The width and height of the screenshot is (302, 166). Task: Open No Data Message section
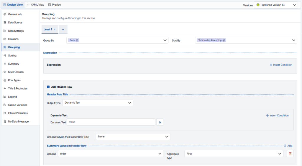pos(20,121)
